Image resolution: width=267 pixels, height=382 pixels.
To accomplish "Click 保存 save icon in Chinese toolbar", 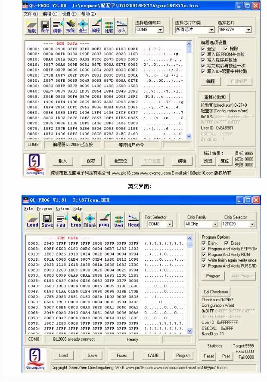I will click(x=45, y=26).
